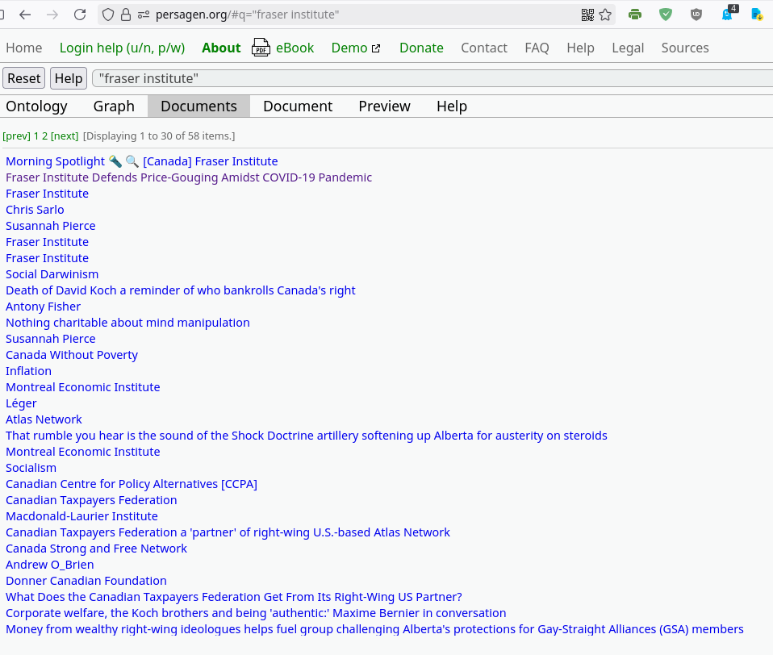Open the site permissions icon in the address bar
Screen dimensions: 773x655
(144, 15)
